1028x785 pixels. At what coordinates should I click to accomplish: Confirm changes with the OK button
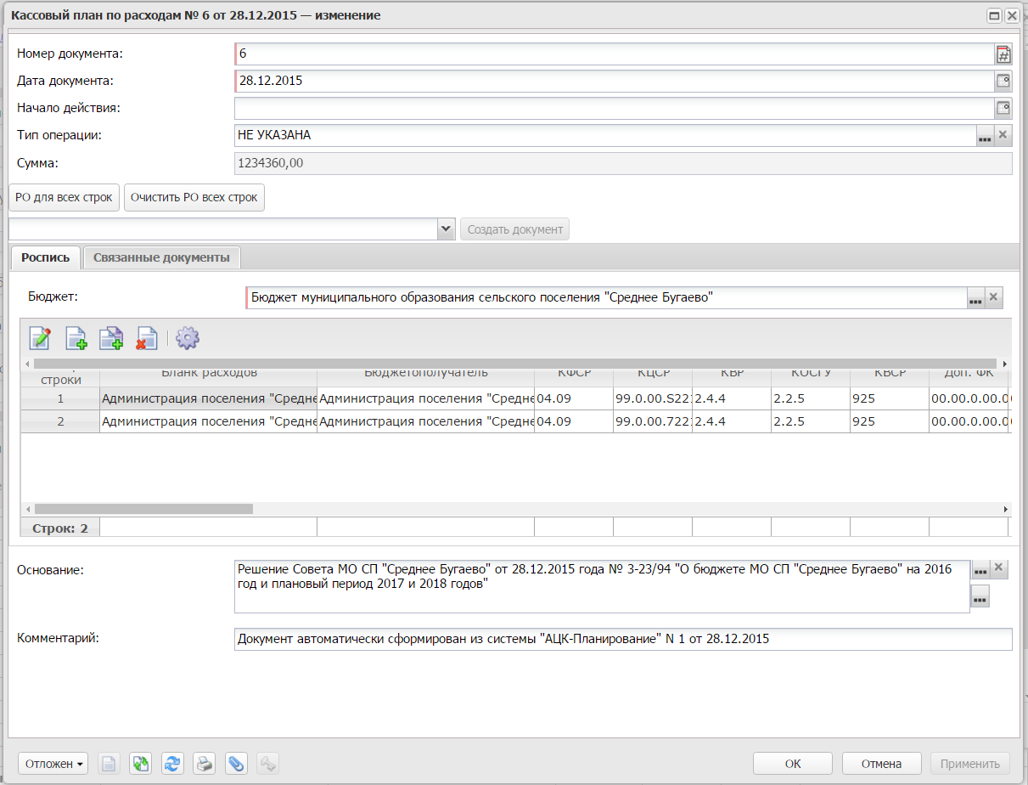coord(792,764)
